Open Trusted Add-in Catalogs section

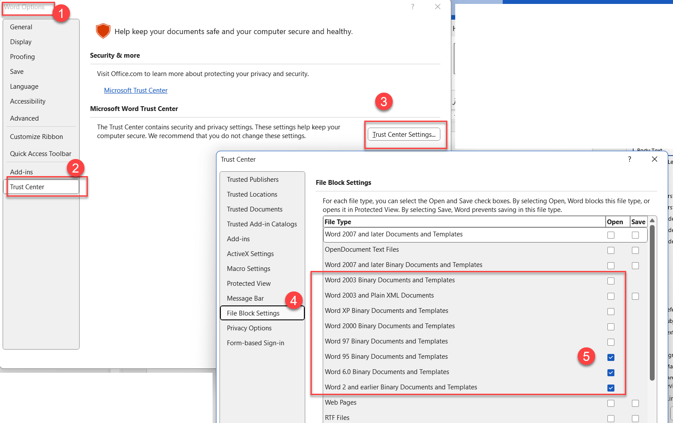point(262,224)
